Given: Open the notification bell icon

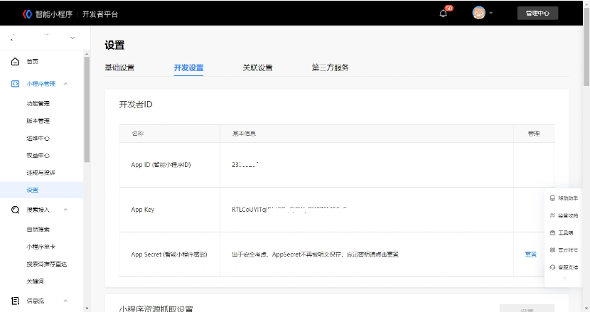Looking at the screenshot, I should pyautogui.click(x=444, y=14).
